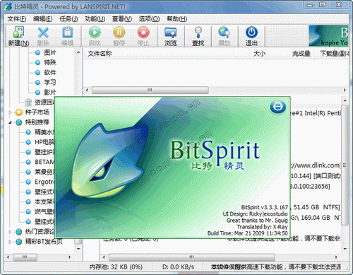Click the 编辑 clipboard edit icon
353x275 pixels.
click(x=67, y=33)
